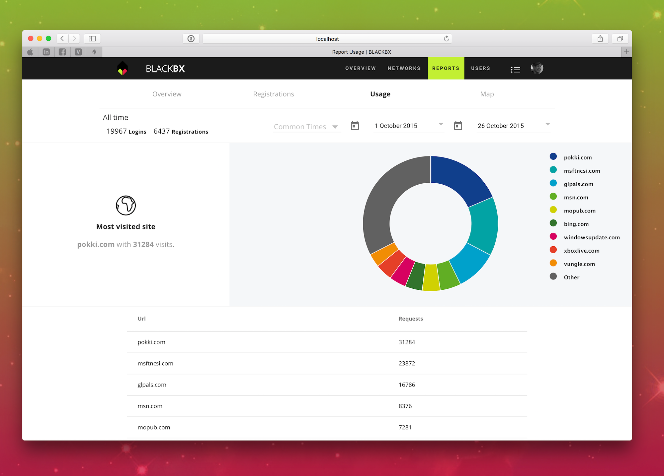This screenshot has height=476, width=664.
Task: Open the LinkedIn bookmark in favorites bar
Action: tap(46, 52)
